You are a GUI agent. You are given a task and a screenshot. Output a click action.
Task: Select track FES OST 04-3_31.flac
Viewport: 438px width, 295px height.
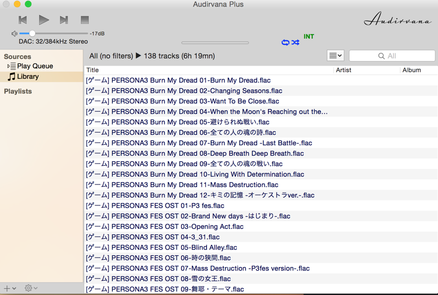pos(261,237)
